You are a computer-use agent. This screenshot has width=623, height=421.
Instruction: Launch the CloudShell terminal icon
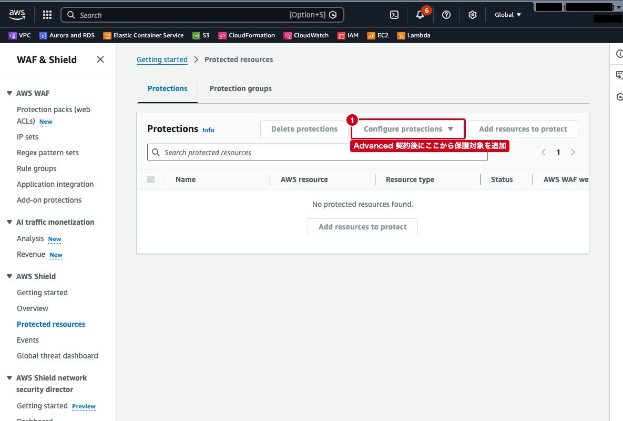pyautogui.click(x=394, y=15)
